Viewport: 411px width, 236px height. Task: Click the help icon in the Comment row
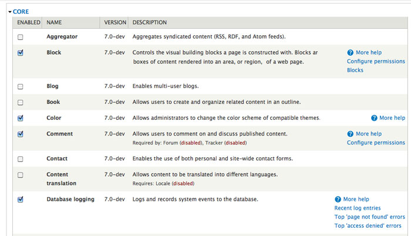pos(351,134)
